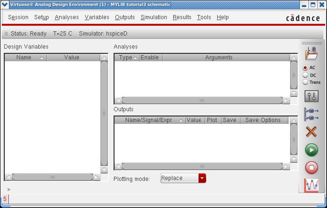Sort Analyses by Type column header
The image size is (327, 208).
pyautogui.click(x=127, y=57)
